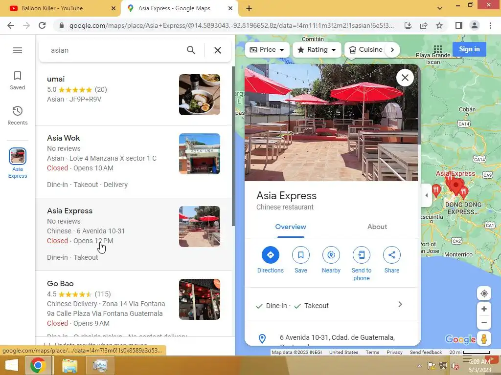Viewport: 501px width, 375px height.
Task: Click the search box containing 'asian'
Action: pos(115,50)
